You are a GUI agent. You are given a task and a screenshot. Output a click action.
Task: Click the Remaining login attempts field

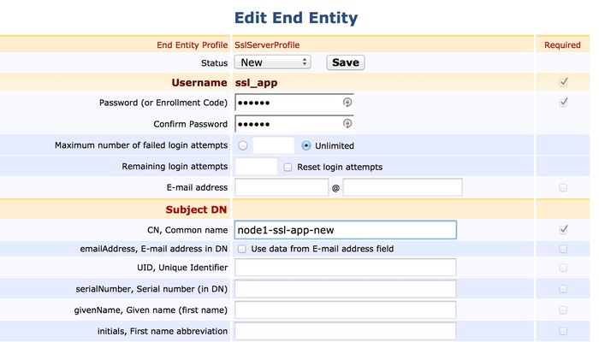point(256,167)
